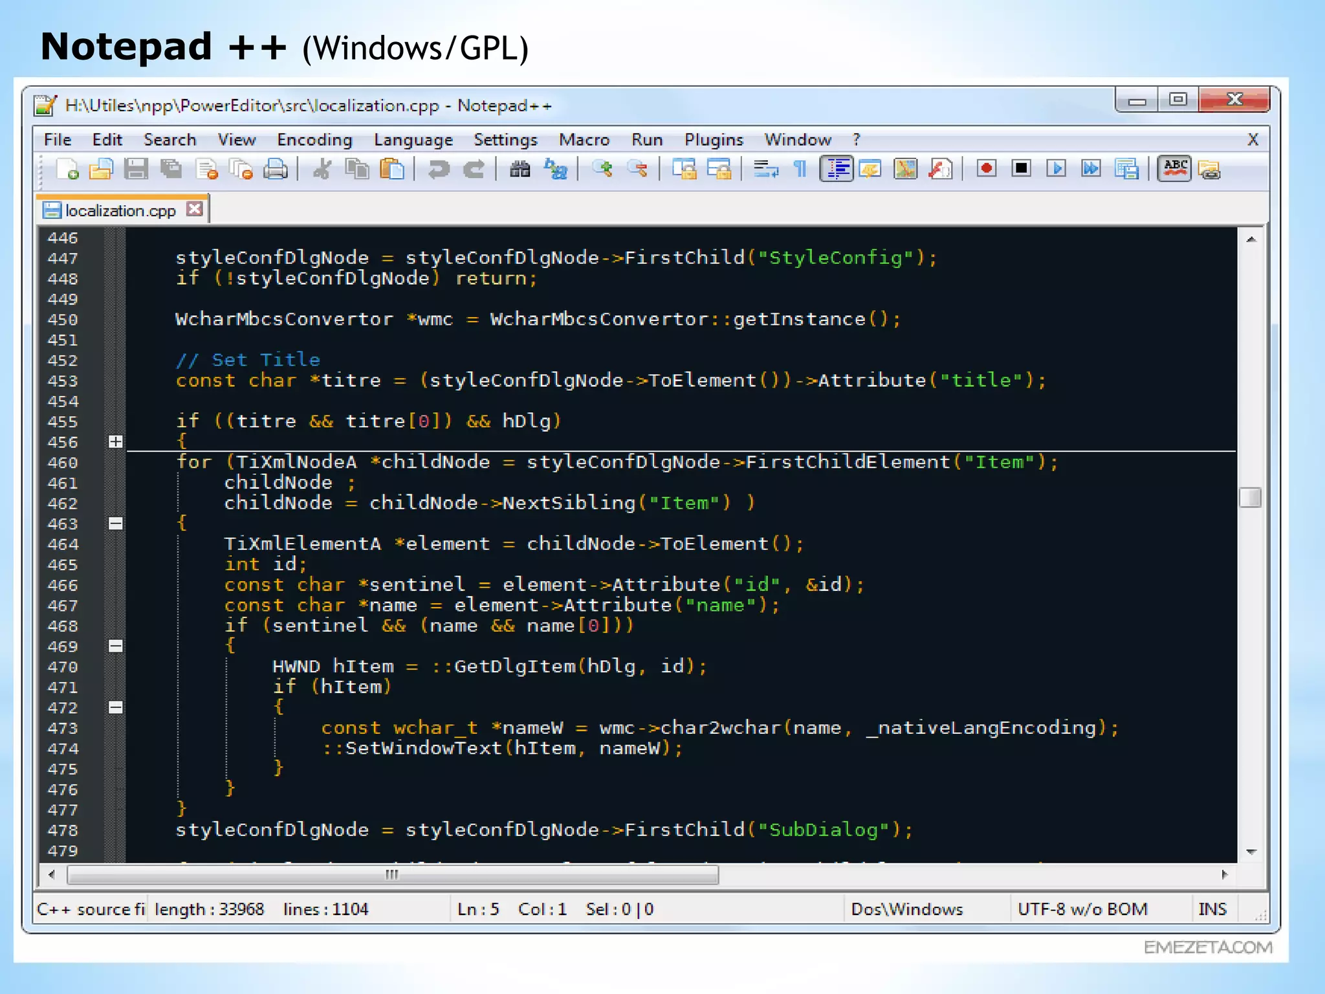Open the Macro menu

(x=584, y=140)
